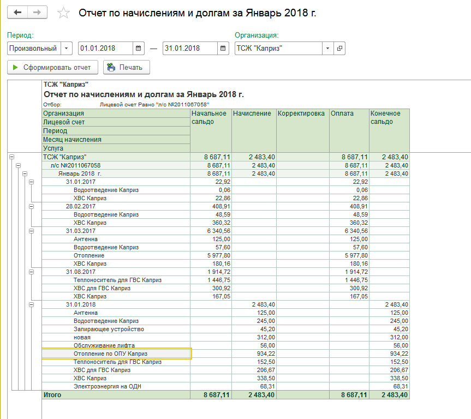Screen dimensions: 471x419
Task: Open calendar for end date 31.01.2018
Action: click(223, 49)
